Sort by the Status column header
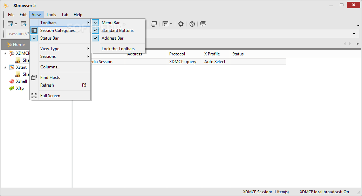The width and height of the screenshot is (362, 196). tap(258, 54)
